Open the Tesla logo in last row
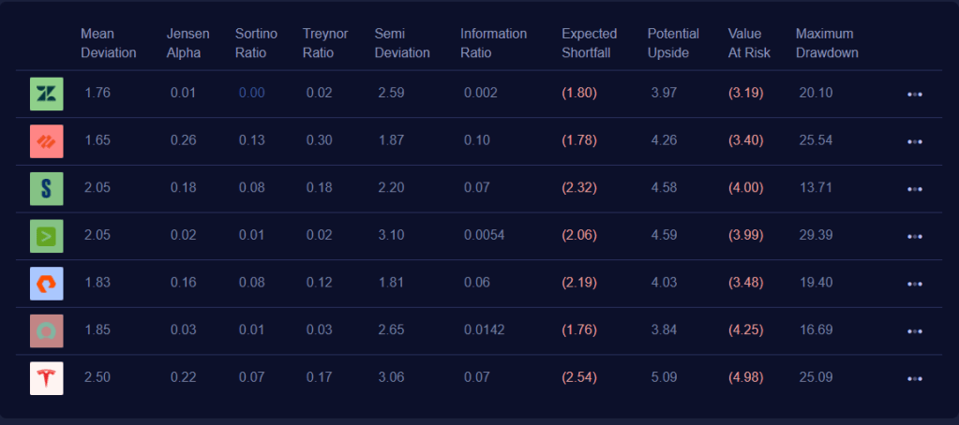 pos(46,378)
